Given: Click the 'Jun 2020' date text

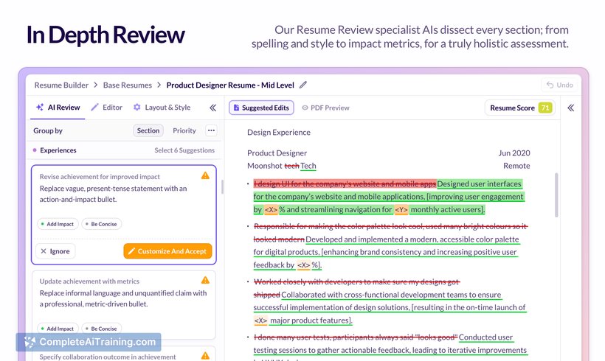Looking at the screenshot, I should pyautogui.click(x=514, y=153).
